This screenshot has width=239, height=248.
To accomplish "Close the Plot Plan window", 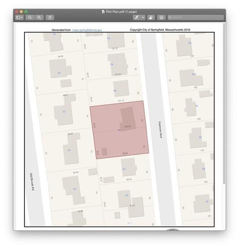I will 16,11.
